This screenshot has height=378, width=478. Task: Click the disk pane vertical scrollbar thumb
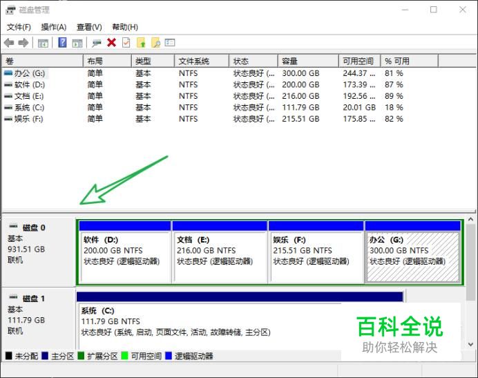[470, 262]
